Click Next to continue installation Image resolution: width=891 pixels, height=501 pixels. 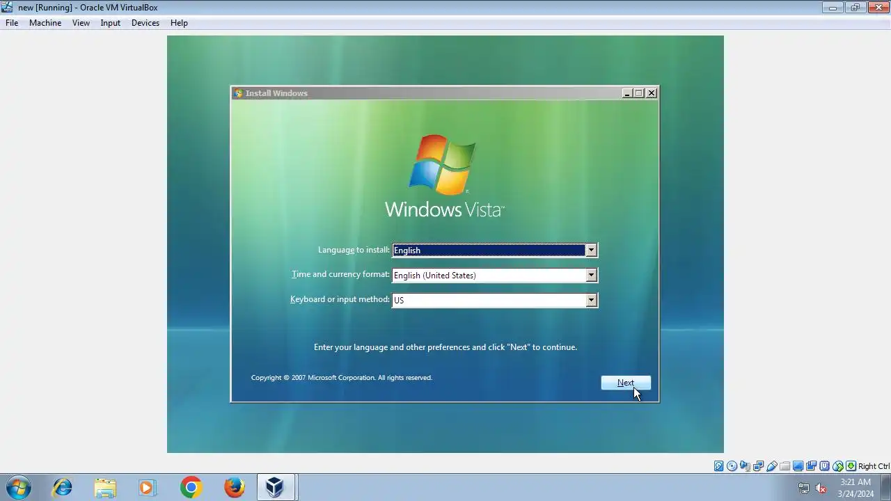626,383
